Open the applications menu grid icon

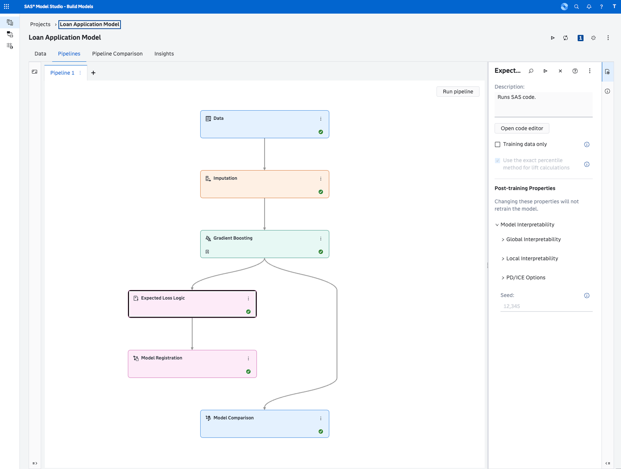point(6,6)
